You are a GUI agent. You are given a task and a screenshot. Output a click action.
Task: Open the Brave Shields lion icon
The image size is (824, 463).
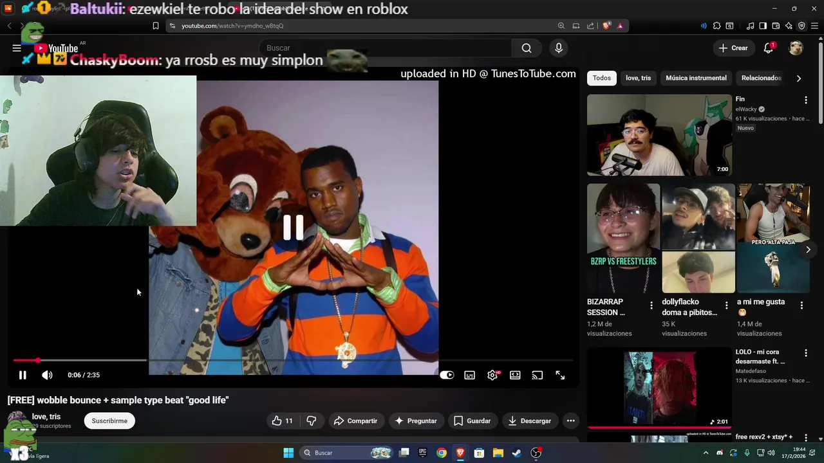606,26
